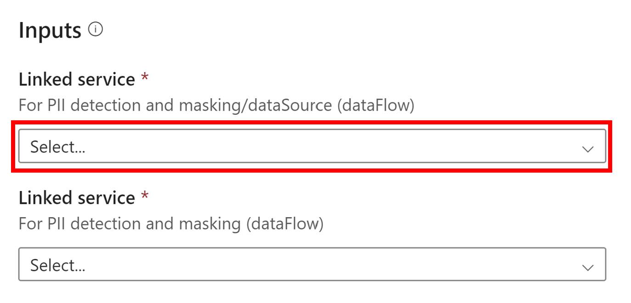Screen dimensions: 631x303
Task: Click the red highlight border around the dataSource dropdown
Action: point(312,123)
